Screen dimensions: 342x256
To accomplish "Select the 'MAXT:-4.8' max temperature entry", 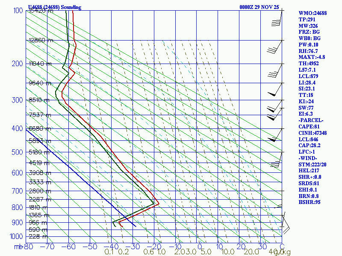I will 312,57.
